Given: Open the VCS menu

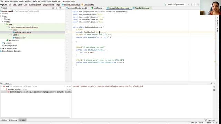Looking at the screenshot, I should [60, 1].
